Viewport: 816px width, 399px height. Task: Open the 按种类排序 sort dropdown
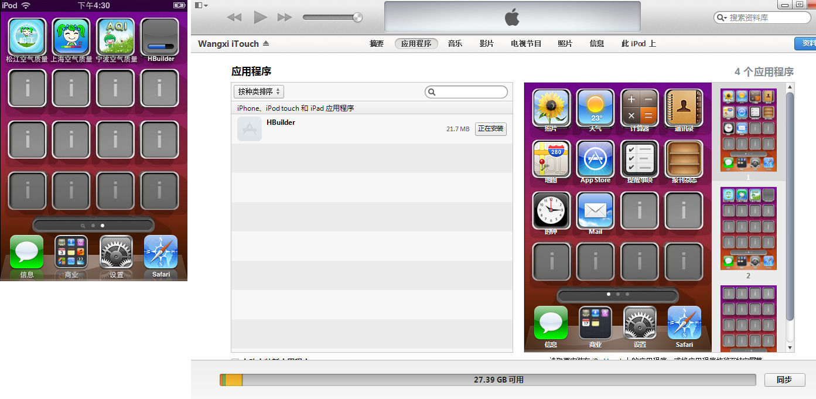[259, 91]
